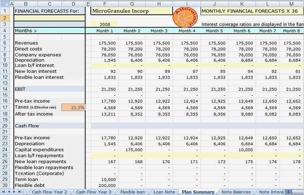The image size is (304, 195).
Task: Click the 'Flexible loan interest' label
Action: 39,77
